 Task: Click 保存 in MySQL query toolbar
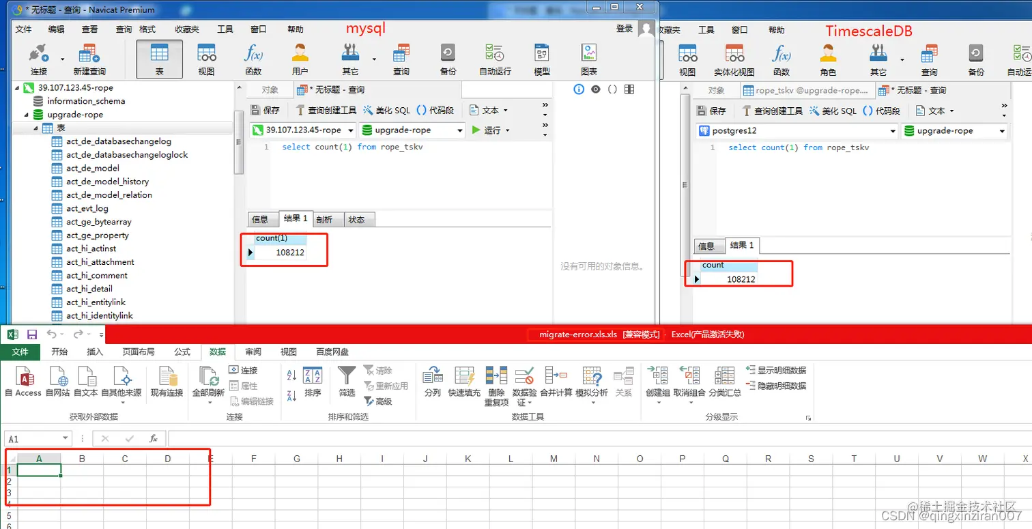click(x=264, y=110)
